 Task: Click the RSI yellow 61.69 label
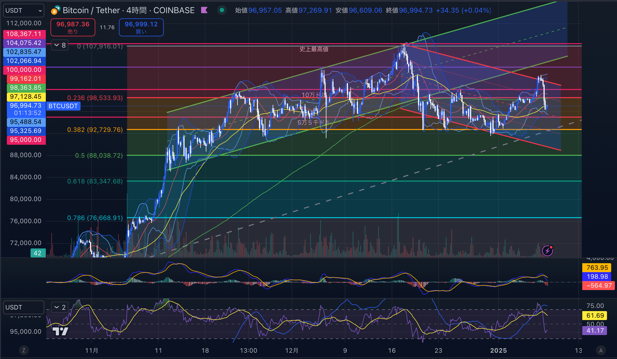coord(595,316)
